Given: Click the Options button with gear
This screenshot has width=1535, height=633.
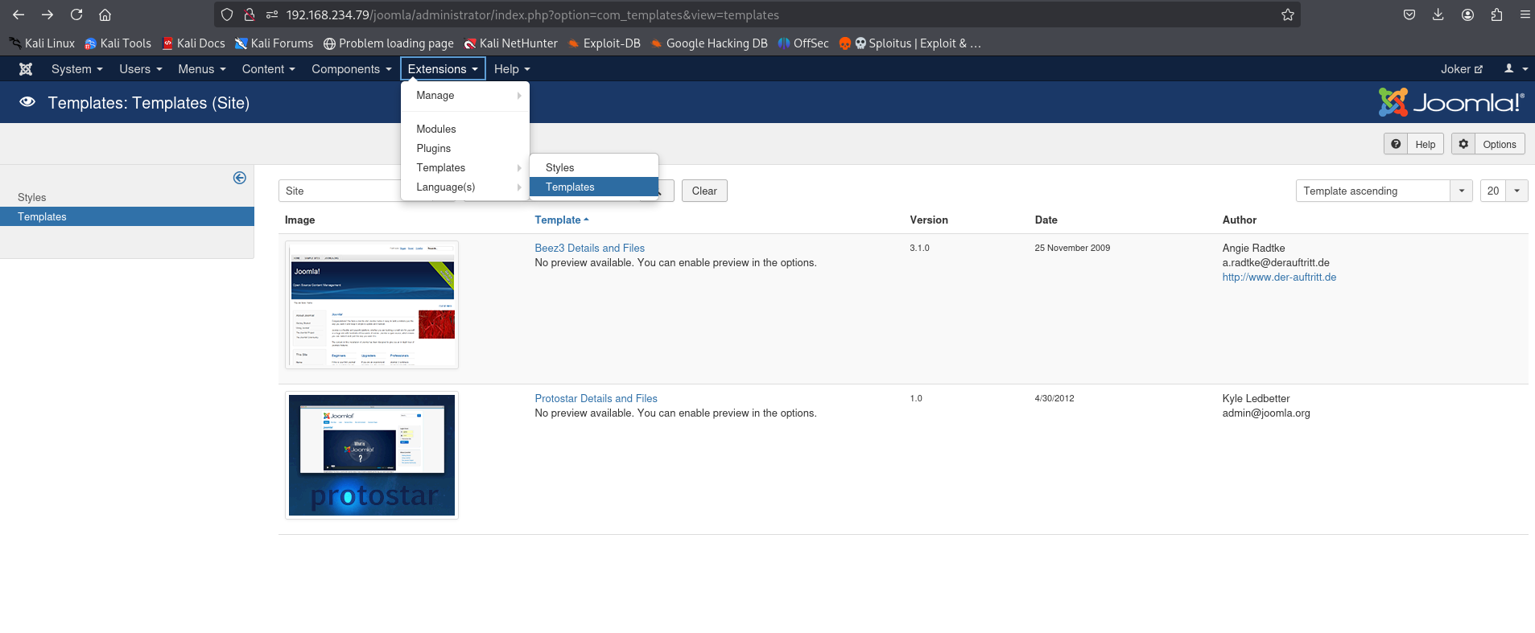Looking at the screenshot, I should [x=1488, y=144].
